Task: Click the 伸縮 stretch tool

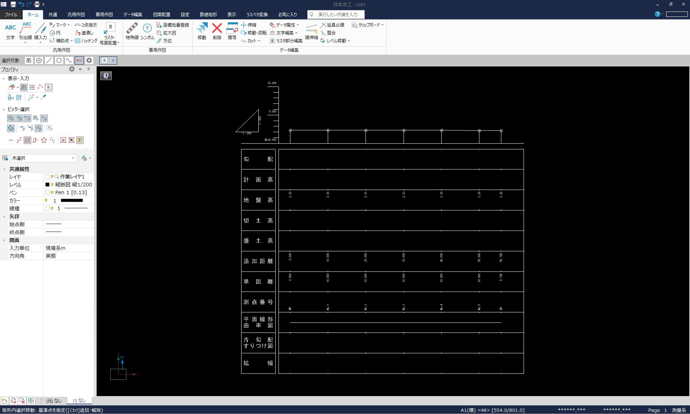Action: (249, 25)
